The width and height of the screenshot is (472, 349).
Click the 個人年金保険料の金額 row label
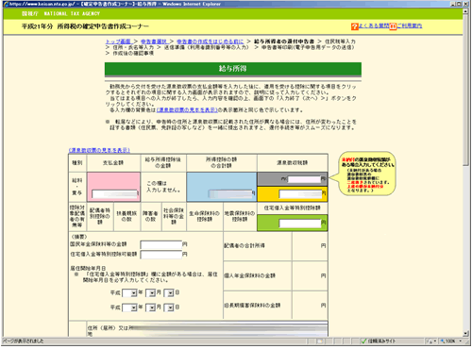click(x=249, y=275)
